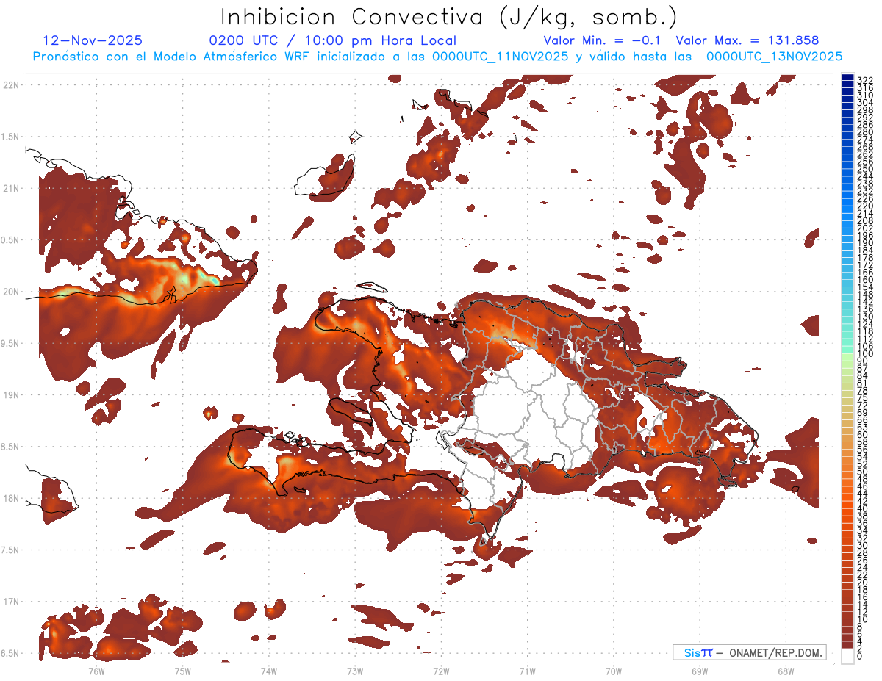The height and width of the screenshot is (681, 882).
Task: Click the "100" color bar value
Action: [x=865, y=353]
